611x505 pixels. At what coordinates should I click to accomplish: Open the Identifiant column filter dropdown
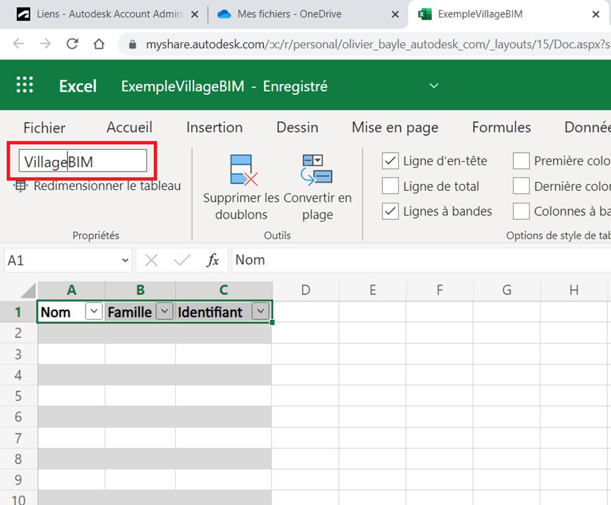click(x=261, y=311)
